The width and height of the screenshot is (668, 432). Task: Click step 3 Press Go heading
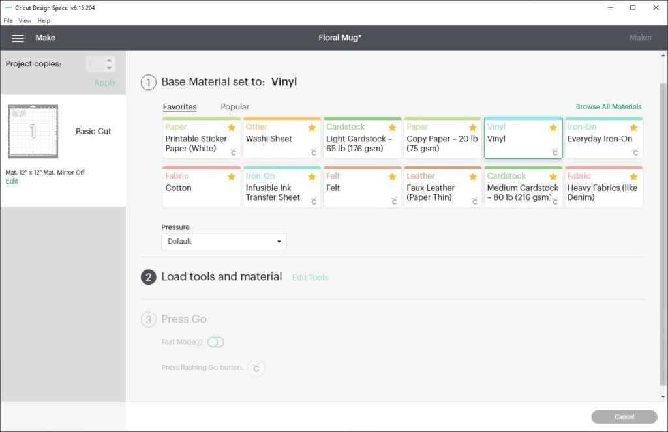pos(184,319)
